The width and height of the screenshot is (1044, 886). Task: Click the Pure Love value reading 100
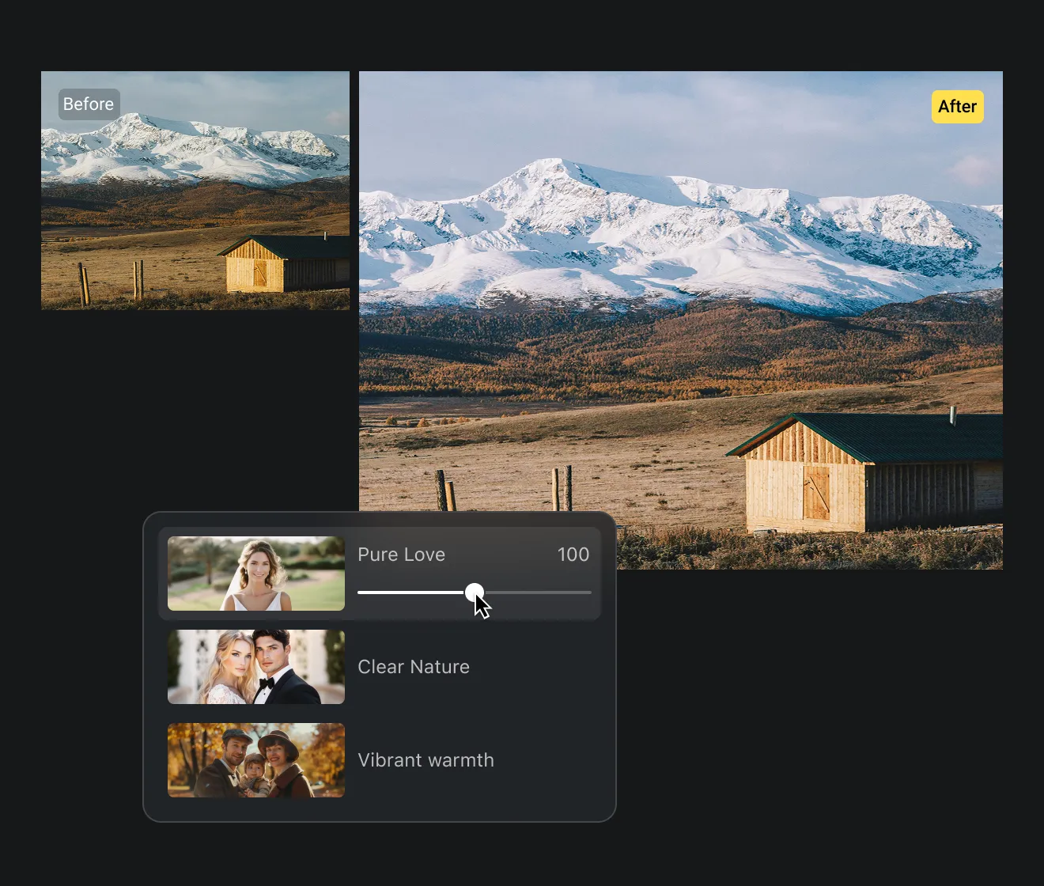pyautogui.click(x=573, y=555)
